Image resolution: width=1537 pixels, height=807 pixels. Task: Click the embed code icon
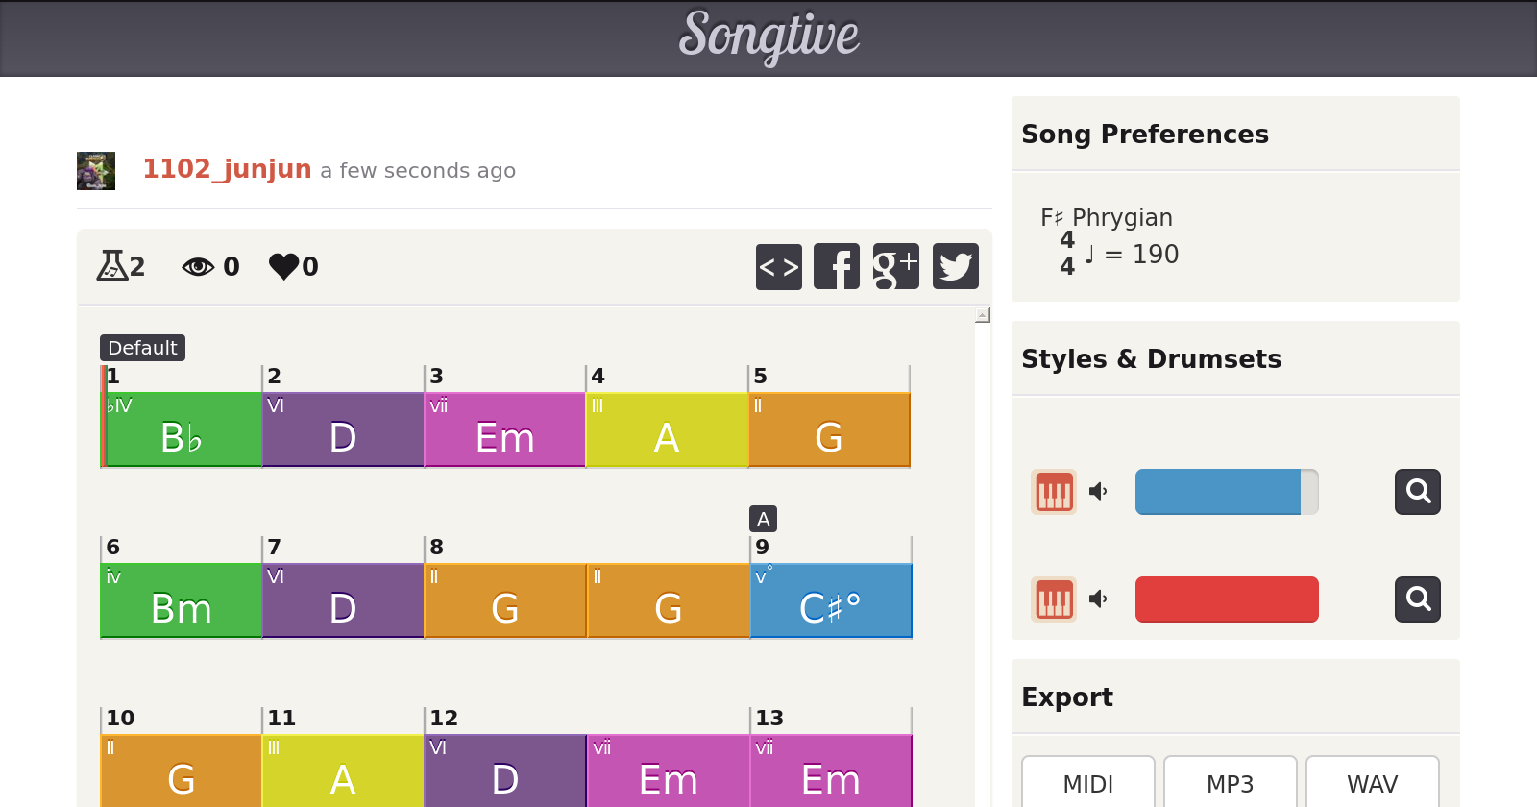[779, 266]
